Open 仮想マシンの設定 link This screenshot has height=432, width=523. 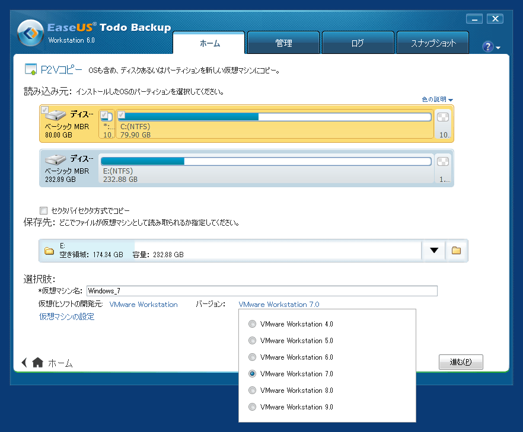point(66,316)
